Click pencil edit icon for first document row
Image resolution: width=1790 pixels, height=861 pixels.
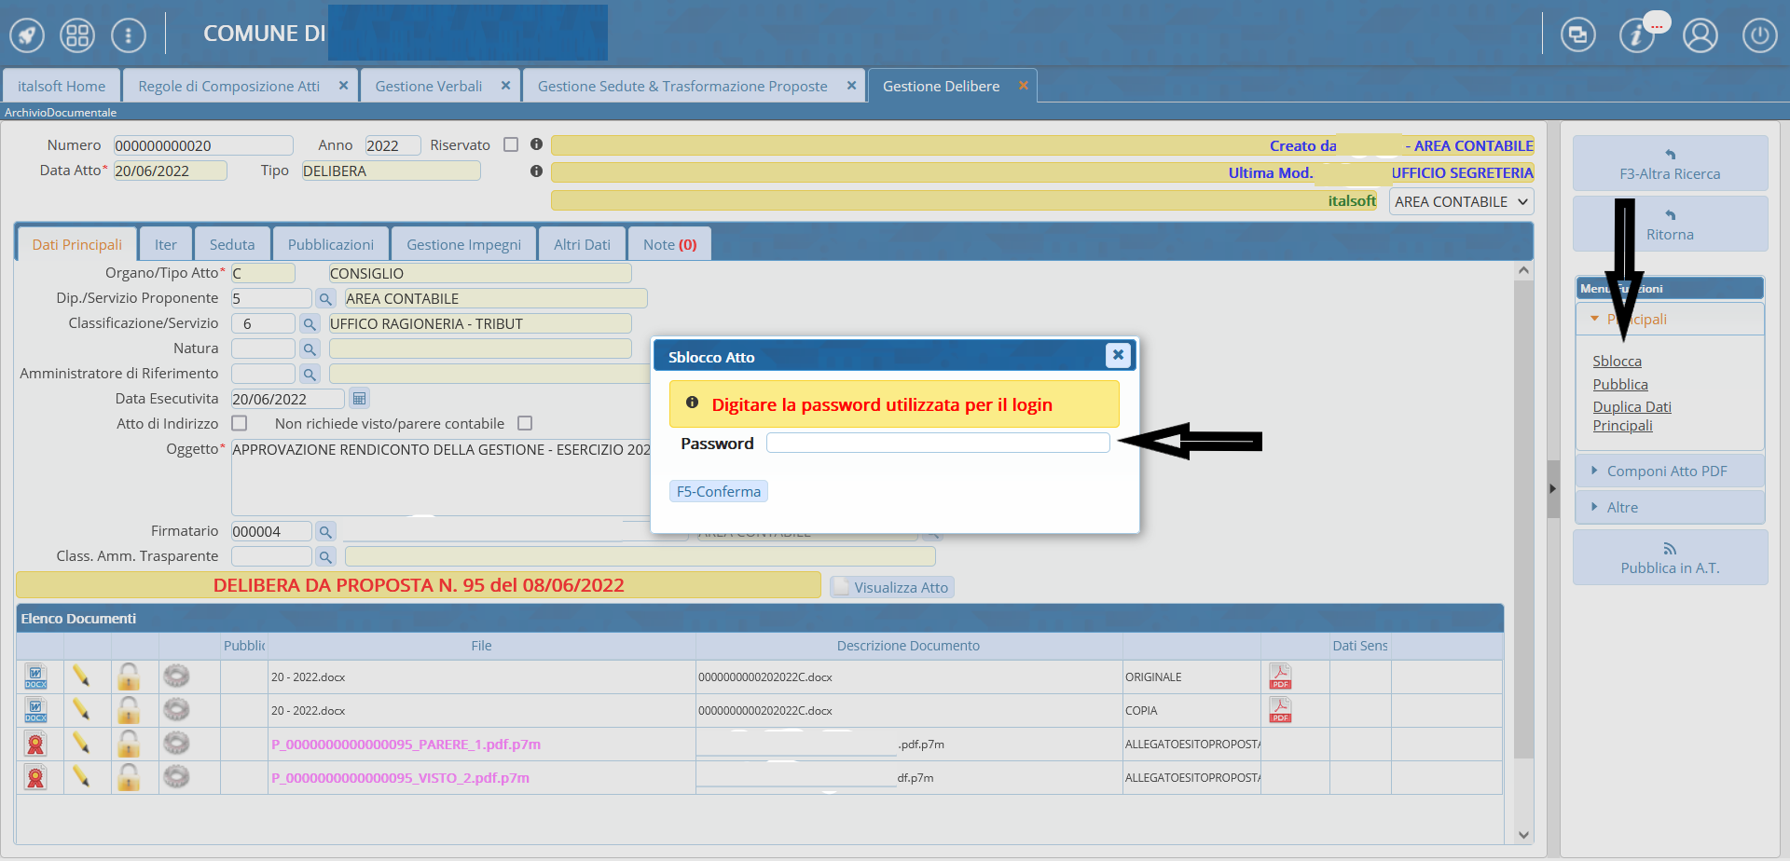coord(81,676)
